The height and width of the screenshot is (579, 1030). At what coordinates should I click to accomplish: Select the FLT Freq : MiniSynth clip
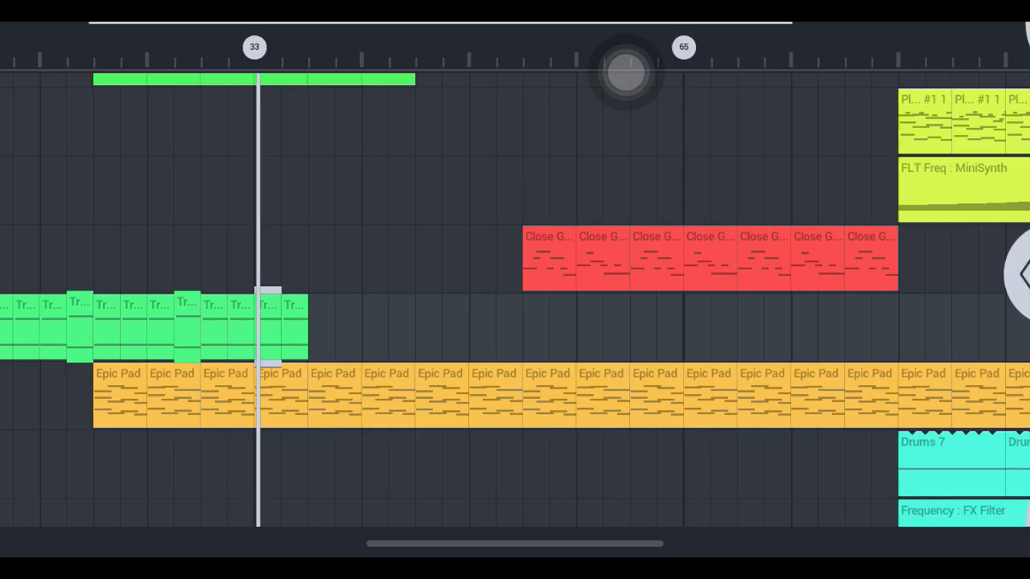point(964,189)
